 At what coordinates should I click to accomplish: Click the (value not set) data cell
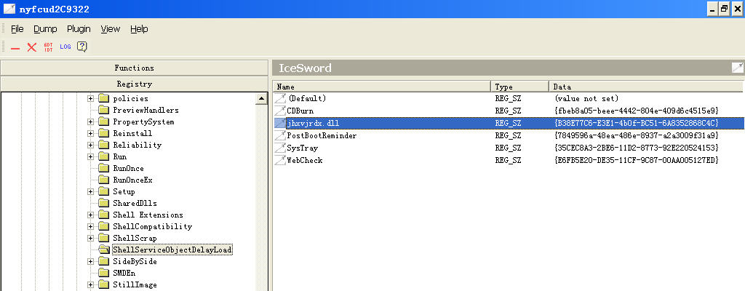point(586,98)
